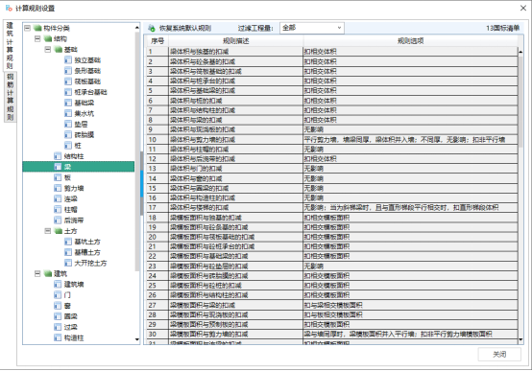
Task: Click the 基础 green folder icon
Action: click(x=59, y=50)
